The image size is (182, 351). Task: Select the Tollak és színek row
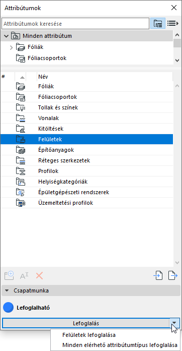[87, 108]
